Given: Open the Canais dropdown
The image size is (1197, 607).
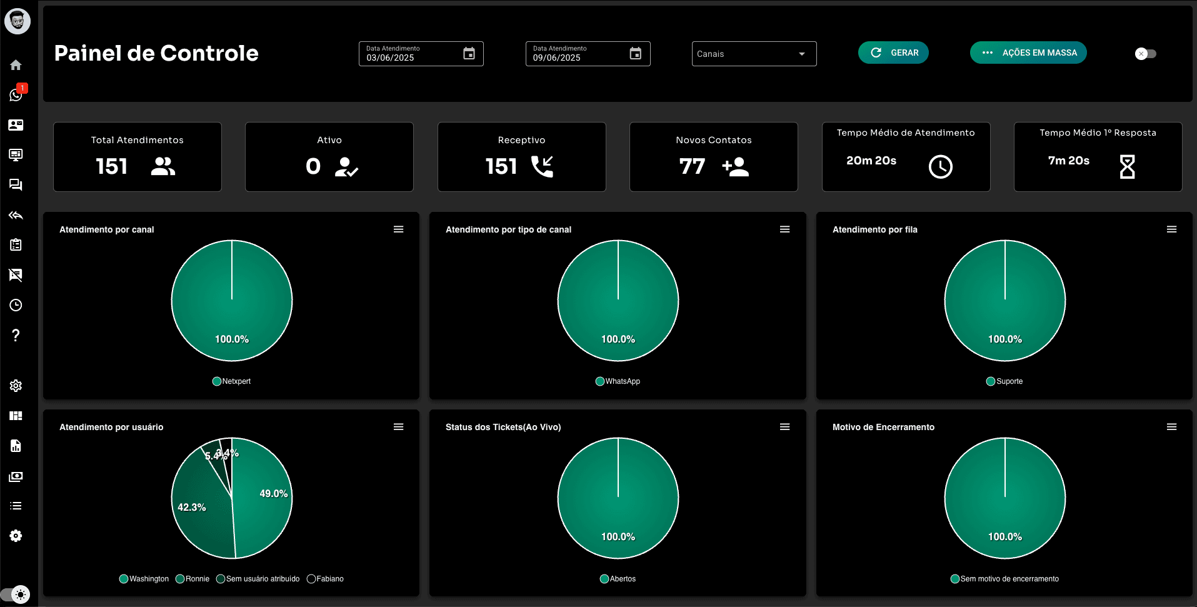Looking at the screenshot, I should click(753, 54).
